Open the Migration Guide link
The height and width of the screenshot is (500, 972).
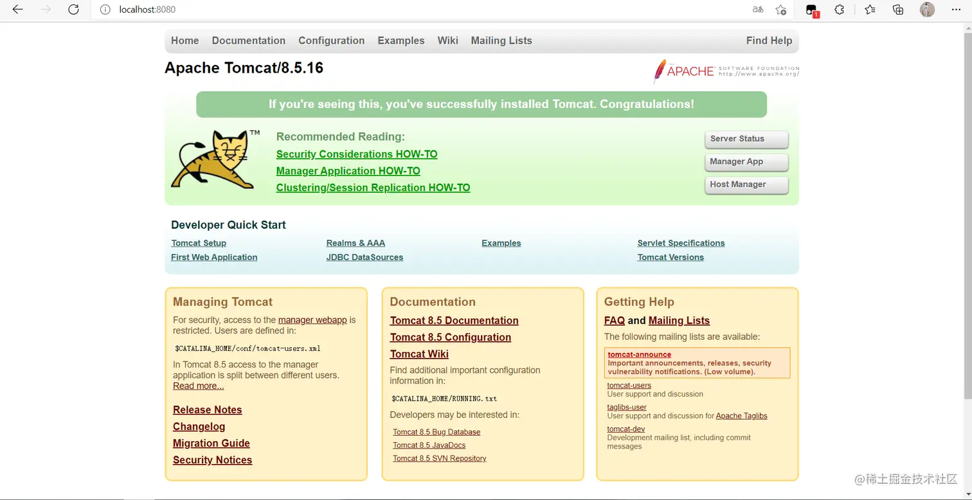[x=212, y=443]
